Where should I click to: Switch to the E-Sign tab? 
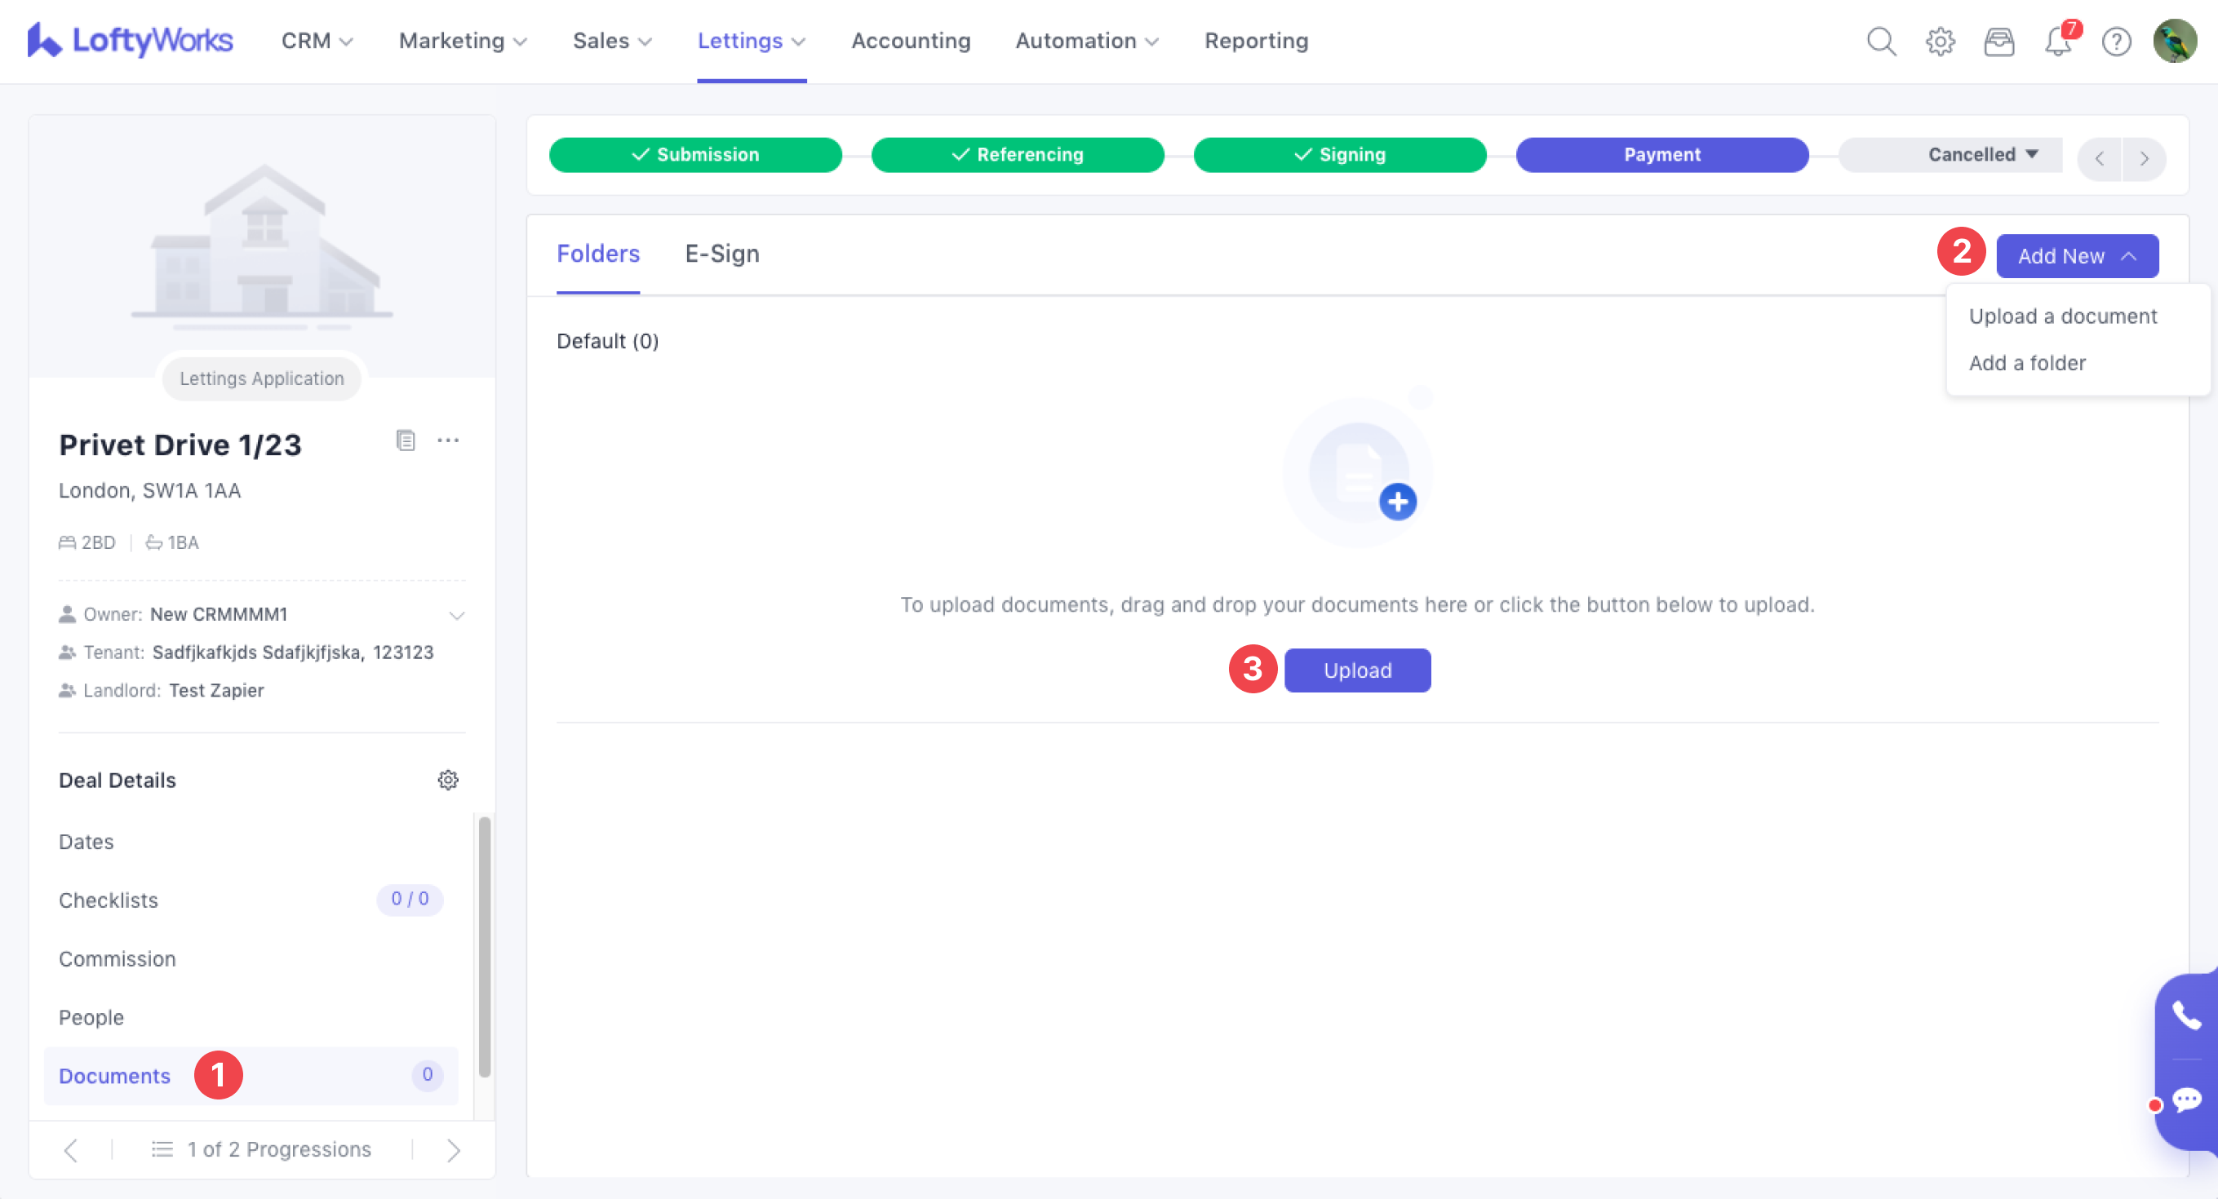click(x=721, y=254)
